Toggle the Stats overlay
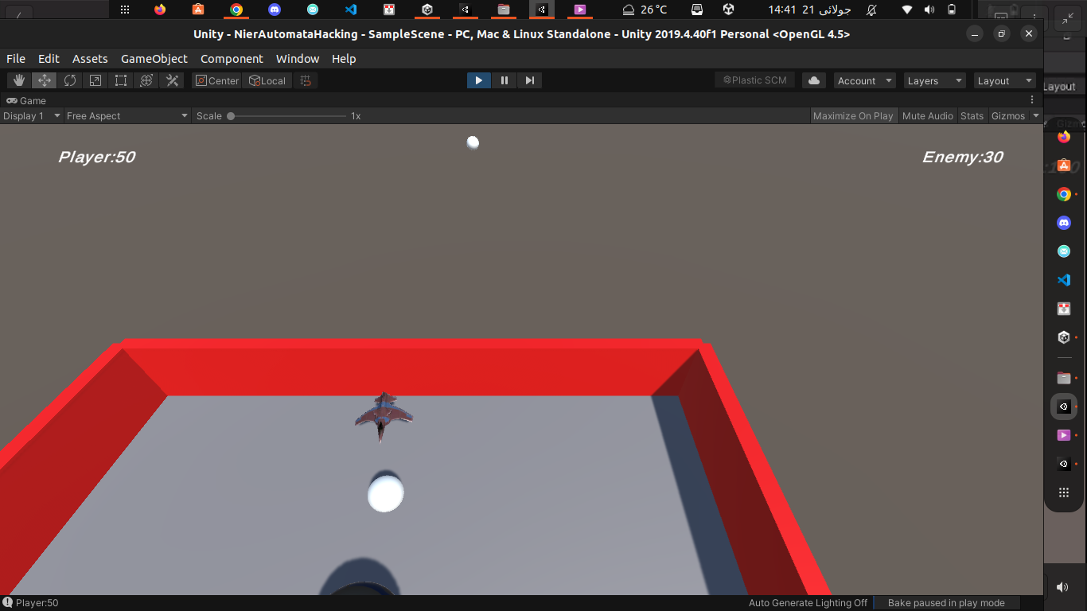Viewport: 1087px width, 611px height. click(x=972, y=115)
